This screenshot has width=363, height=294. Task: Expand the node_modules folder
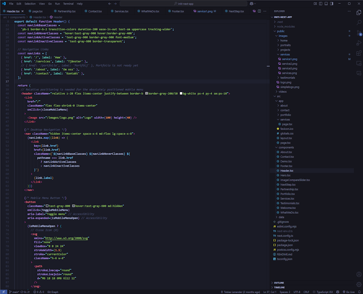click(312, 26)
